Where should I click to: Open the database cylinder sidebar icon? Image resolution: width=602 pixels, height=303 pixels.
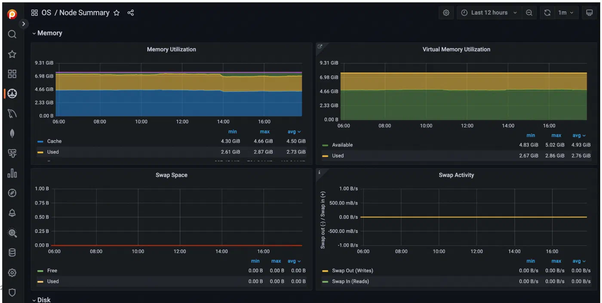coord(12,253)
